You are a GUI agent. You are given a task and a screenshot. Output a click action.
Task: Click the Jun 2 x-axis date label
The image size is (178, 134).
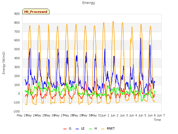(115, 115)
